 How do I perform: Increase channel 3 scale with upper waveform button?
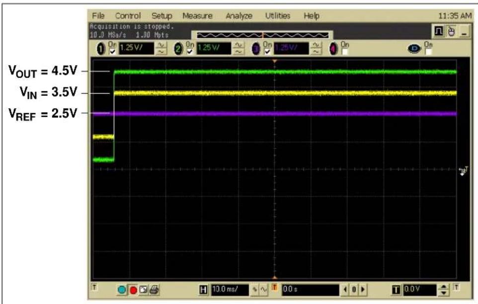[316, 45]
